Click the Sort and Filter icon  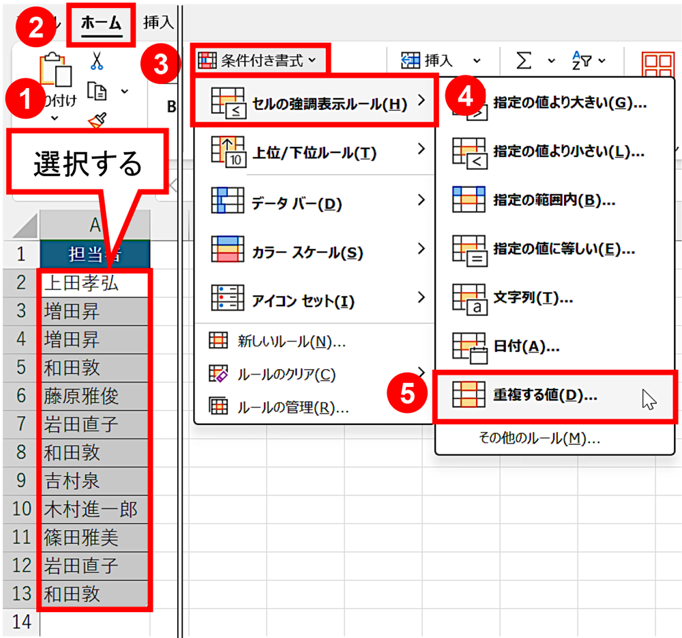click(x=582, y=61)
